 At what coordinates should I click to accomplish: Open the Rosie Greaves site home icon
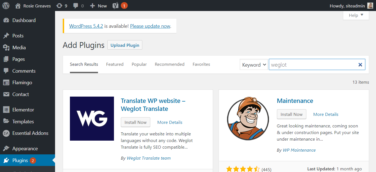(18, 6)
